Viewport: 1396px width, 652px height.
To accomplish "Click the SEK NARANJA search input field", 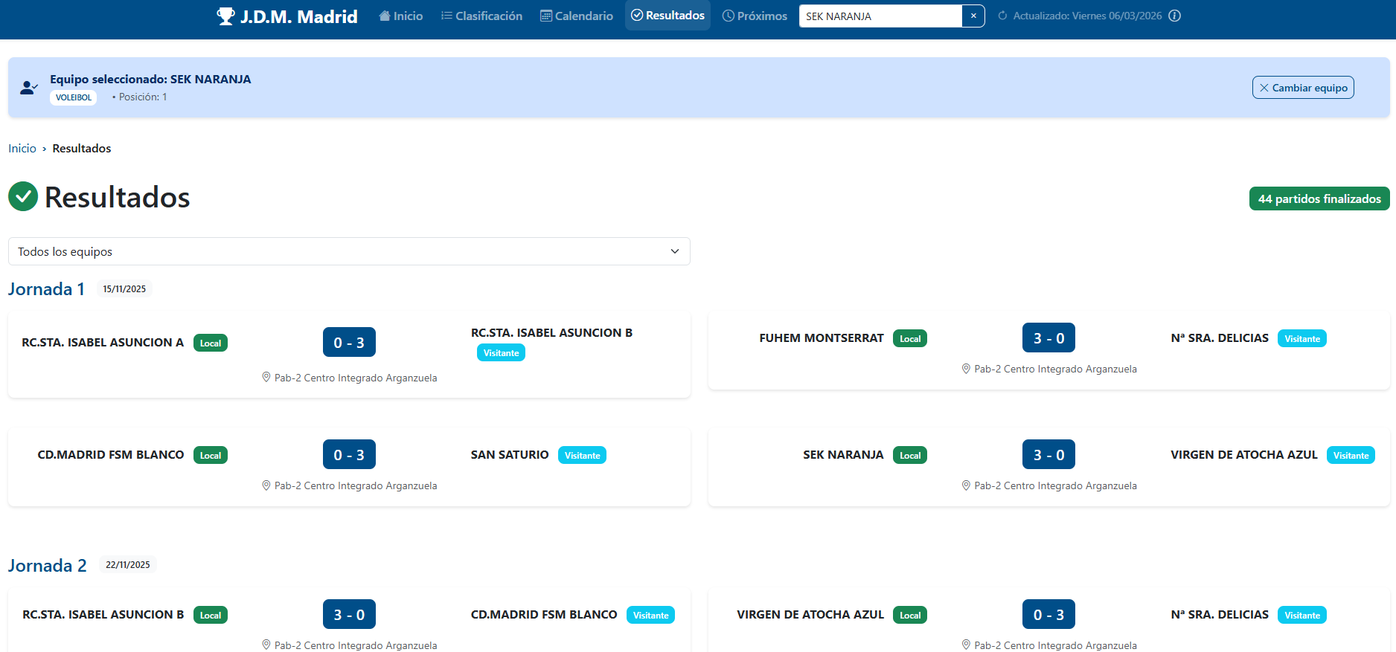I will coord(880,16).
